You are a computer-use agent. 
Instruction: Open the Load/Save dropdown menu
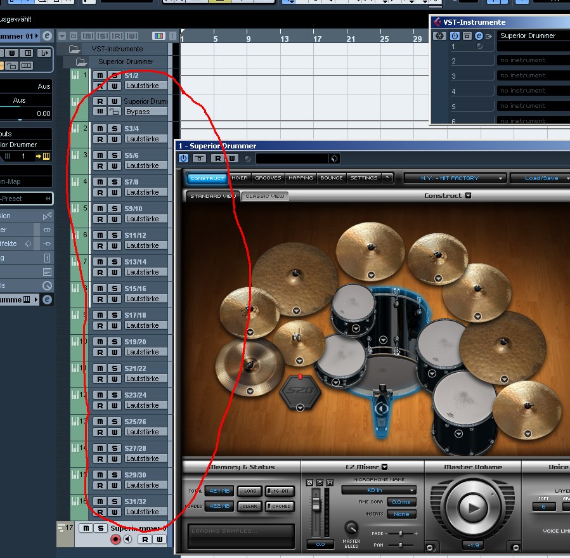[541, 178]
